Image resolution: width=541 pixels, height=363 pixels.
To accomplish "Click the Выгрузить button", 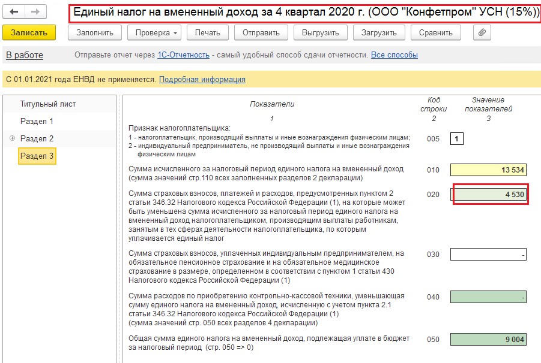I will [320, 33].
